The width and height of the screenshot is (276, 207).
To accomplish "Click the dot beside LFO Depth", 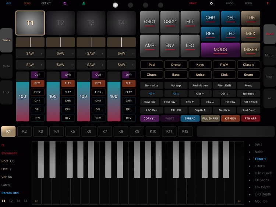I will (250, 194).
